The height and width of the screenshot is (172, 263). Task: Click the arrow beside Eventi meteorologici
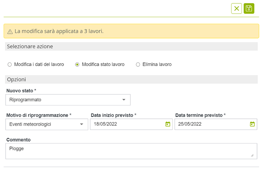pos(82,124)
